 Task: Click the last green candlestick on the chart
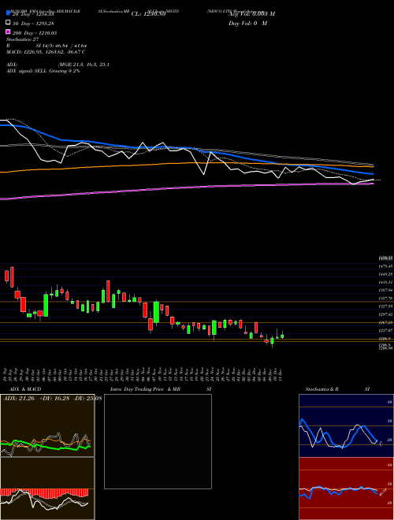pyautogui.click(x=282, y=336)
